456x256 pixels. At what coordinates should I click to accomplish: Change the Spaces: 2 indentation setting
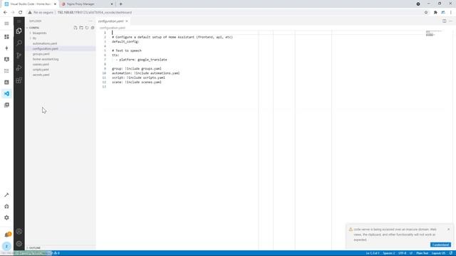pos(389,253)
